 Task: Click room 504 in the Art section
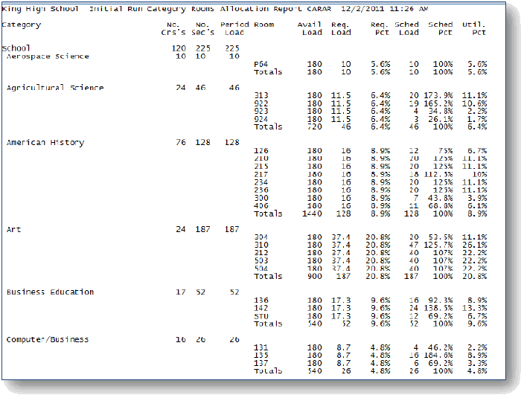[260, 269]
